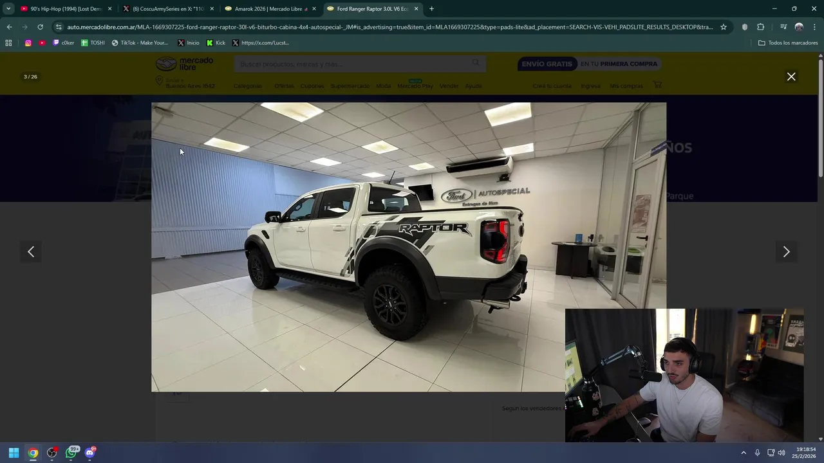Close the CoscuArmySeries X tab

[212, 9]
